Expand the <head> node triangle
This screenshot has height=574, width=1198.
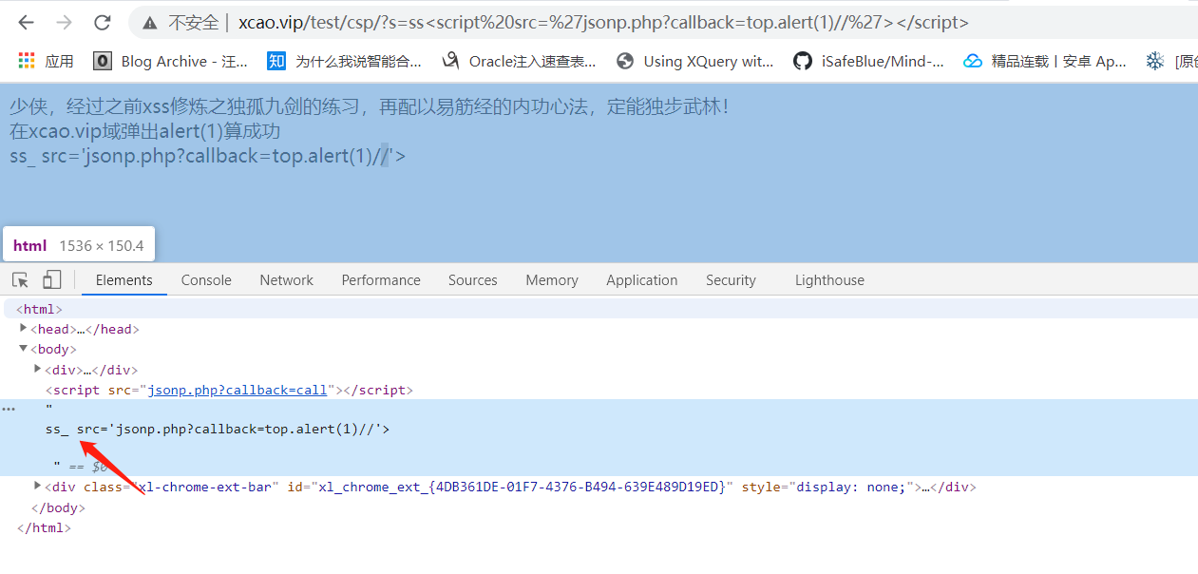[x=24, y=328]
